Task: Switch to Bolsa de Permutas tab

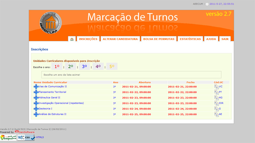Action: coord(159,39)
